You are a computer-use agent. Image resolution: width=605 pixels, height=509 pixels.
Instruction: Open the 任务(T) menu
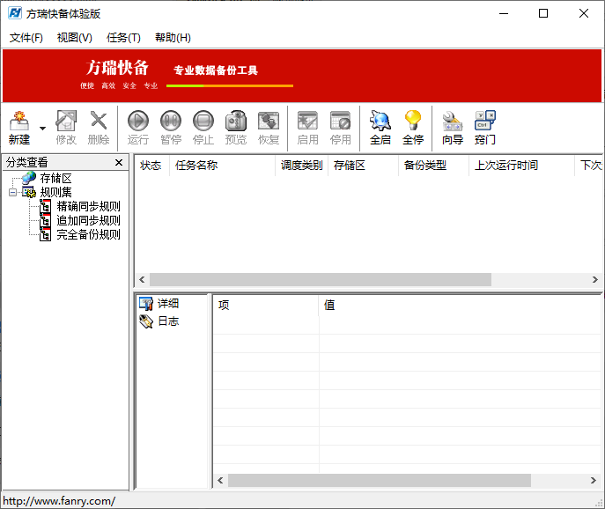(x=123, y=38)
